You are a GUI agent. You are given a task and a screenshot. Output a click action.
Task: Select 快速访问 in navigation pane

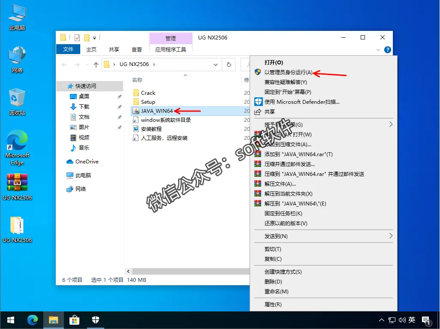coord(86,86)
